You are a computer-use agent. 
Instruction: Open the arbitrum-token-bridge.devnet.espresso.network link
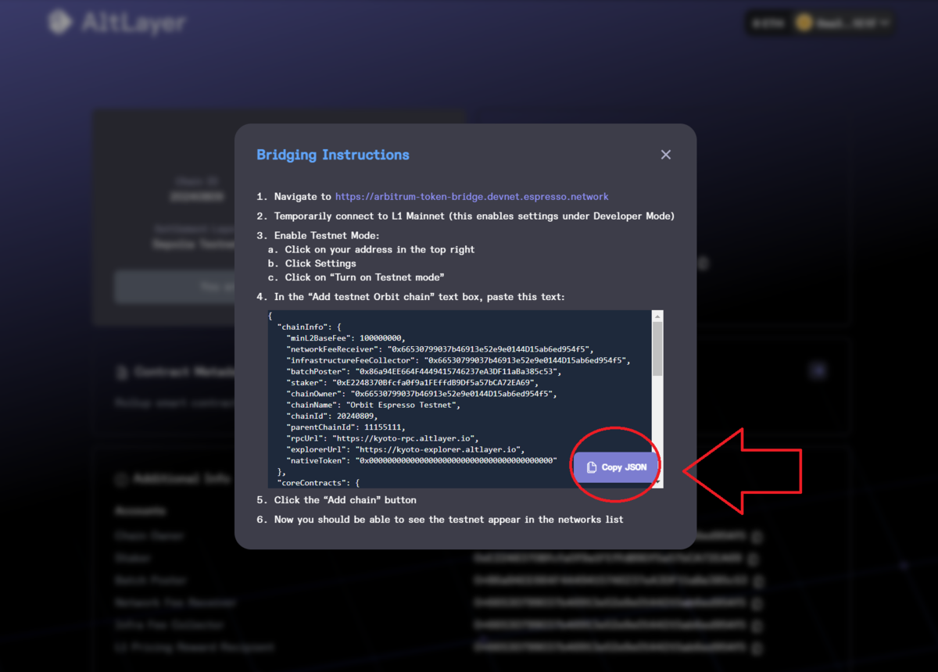click(x=471, y=197)
